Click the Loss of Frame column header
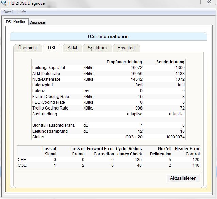 coord(78,151)
